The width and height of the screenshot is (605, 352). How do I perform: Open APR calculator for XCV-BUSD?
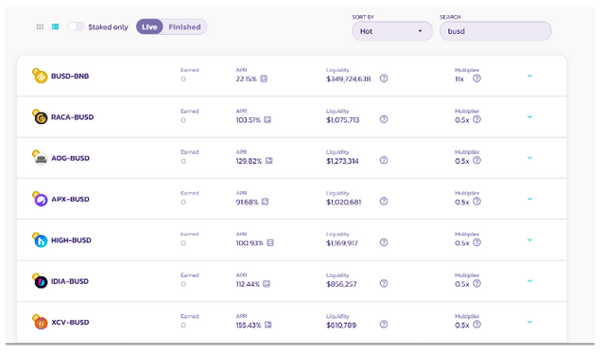(x=268, y=325)
